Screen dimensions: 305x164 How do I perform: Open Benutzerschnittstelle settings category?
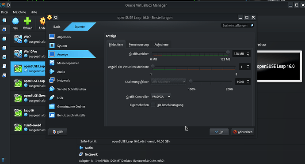coord(72,116)
